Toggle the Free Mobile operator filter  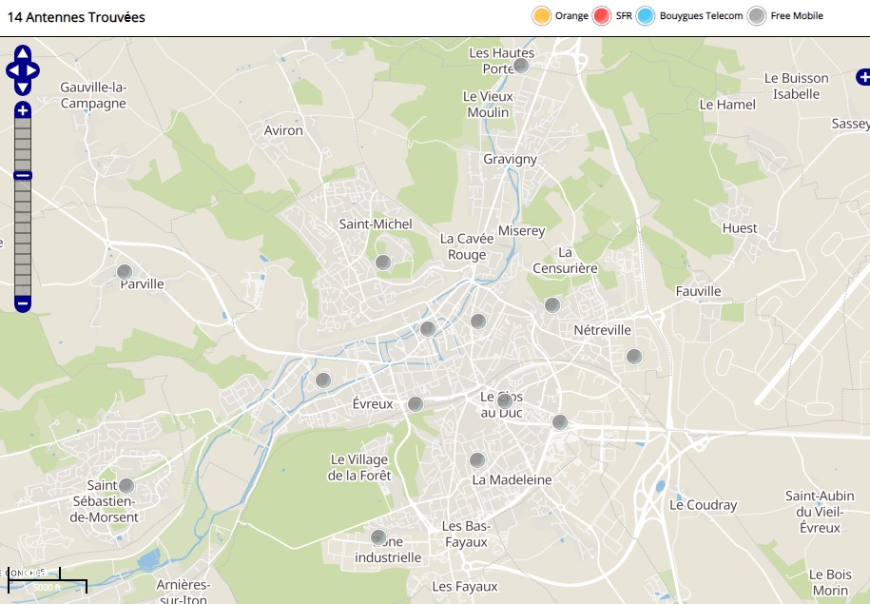click(756, 16)
